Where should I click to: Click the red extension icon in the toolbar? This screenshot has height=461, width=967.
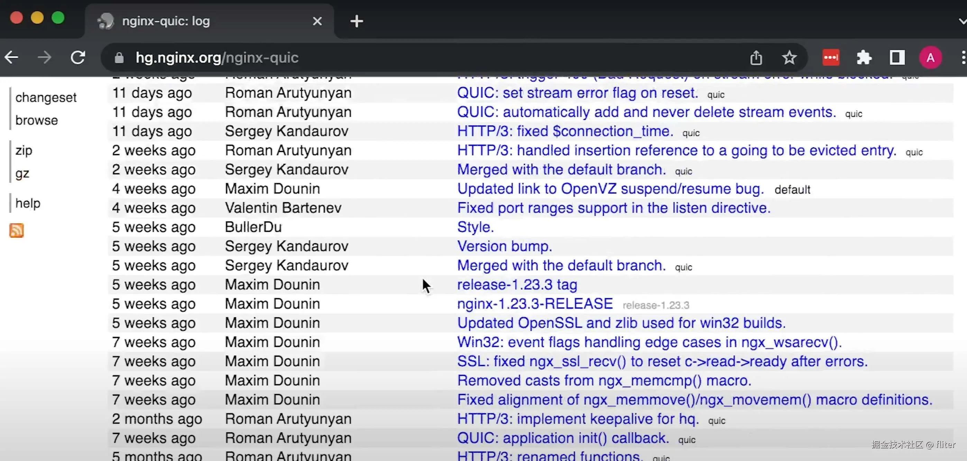click(831, 58)
